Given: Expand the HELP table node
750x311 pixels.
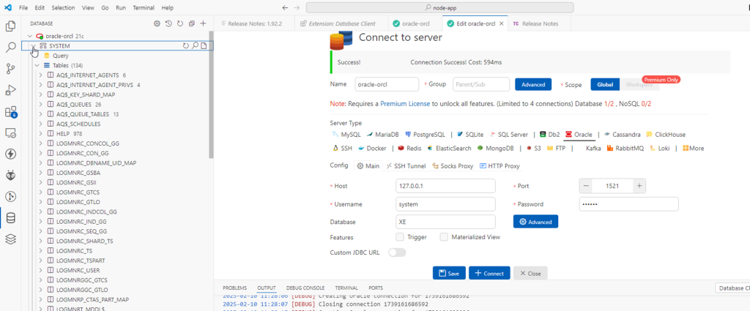Looking at the screenshot, I should tap(41, 134).
